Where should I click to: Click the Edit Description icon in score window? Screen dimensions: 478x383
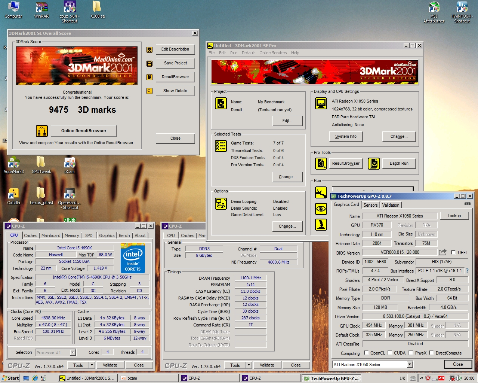click(x=149, y=49)
